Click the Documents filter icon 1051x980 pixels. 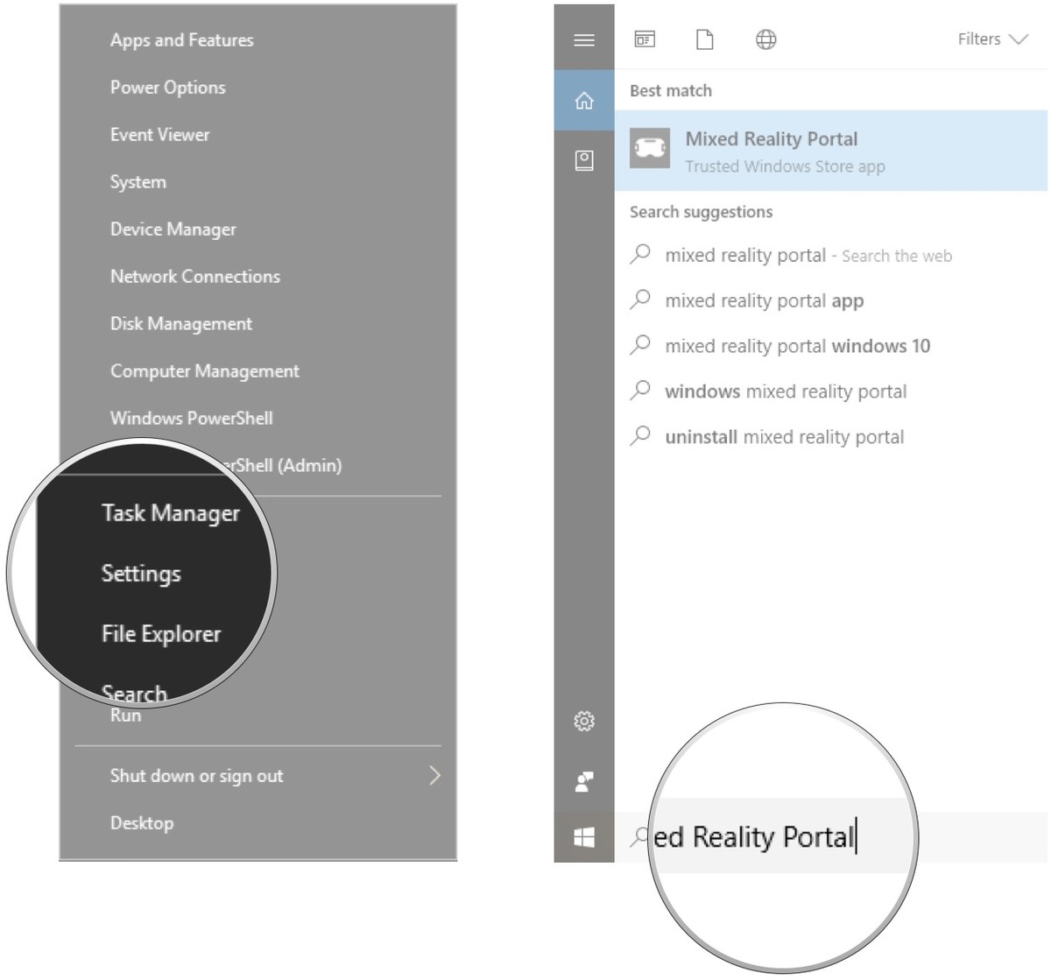704,39
